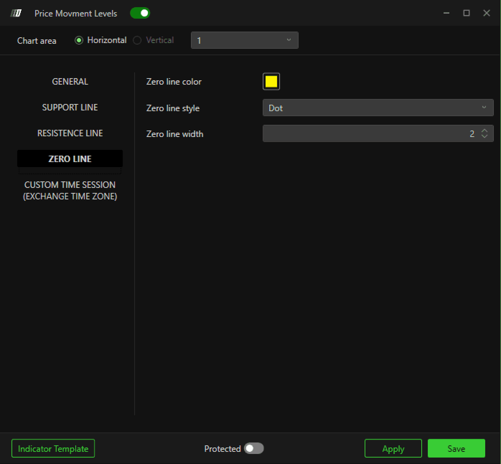Disable the Price Movment Levels indicator toggle
Viewport: 501px width, 464px height.
tap(140, 13)
